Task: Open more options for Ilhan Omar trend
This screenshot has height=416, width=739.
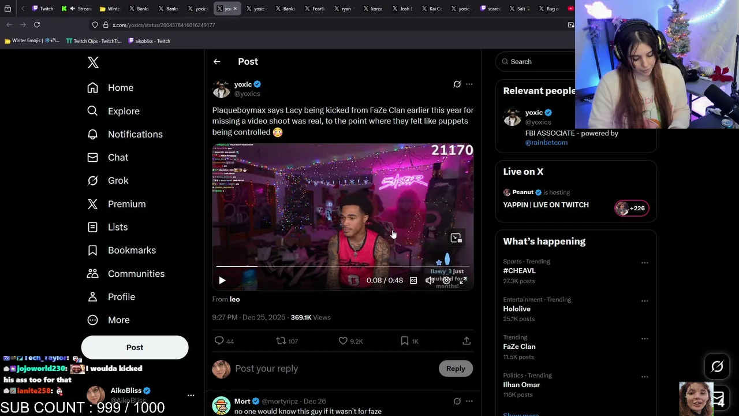Action: pos(644,377)
